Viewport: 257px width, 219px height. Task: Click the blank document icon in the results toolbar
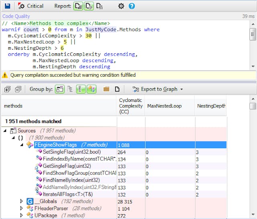pos(117,89)
